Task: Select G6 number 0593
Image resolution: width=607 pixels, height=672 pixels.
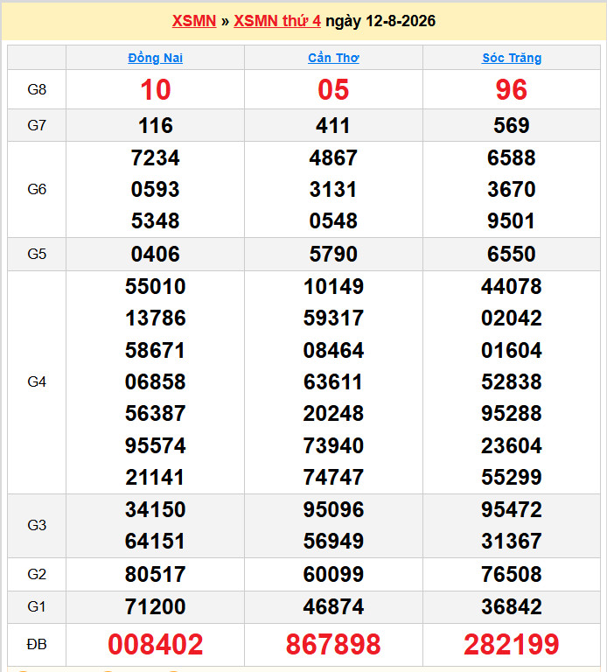Action: 155,189
